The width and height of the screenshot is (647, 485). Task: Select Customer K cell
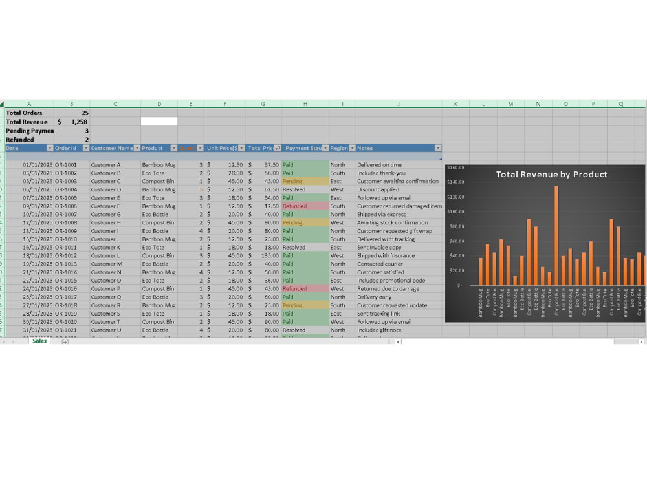115,247
